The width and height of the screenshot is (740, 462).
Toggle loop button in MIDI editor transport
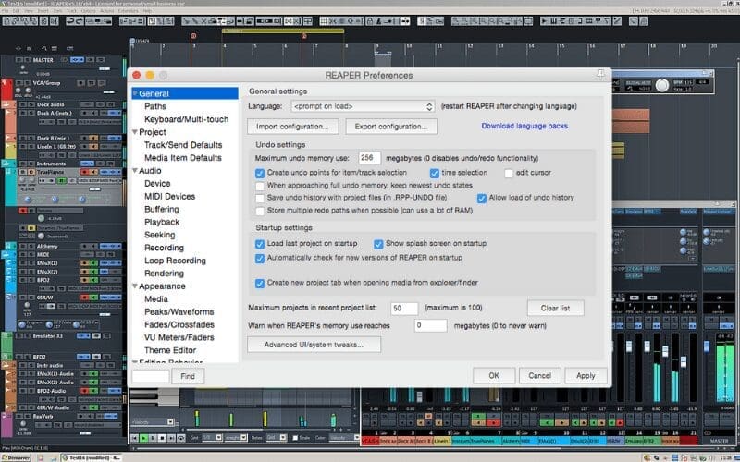click(x=181, y=438)
